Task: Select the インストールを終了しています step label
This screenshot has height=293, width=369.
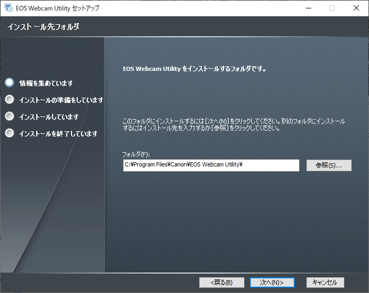Action: [58, 134]
